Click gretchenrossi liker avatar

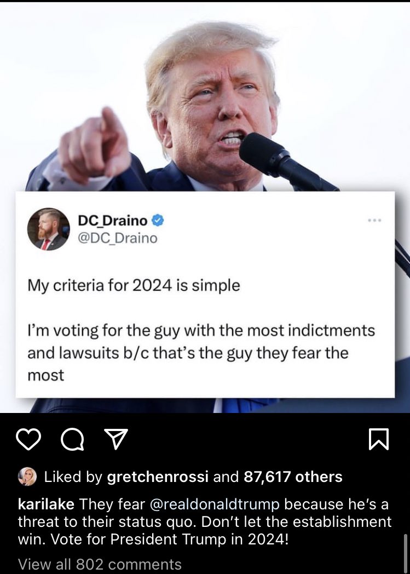pyautogui.click(x=27, y=477)
